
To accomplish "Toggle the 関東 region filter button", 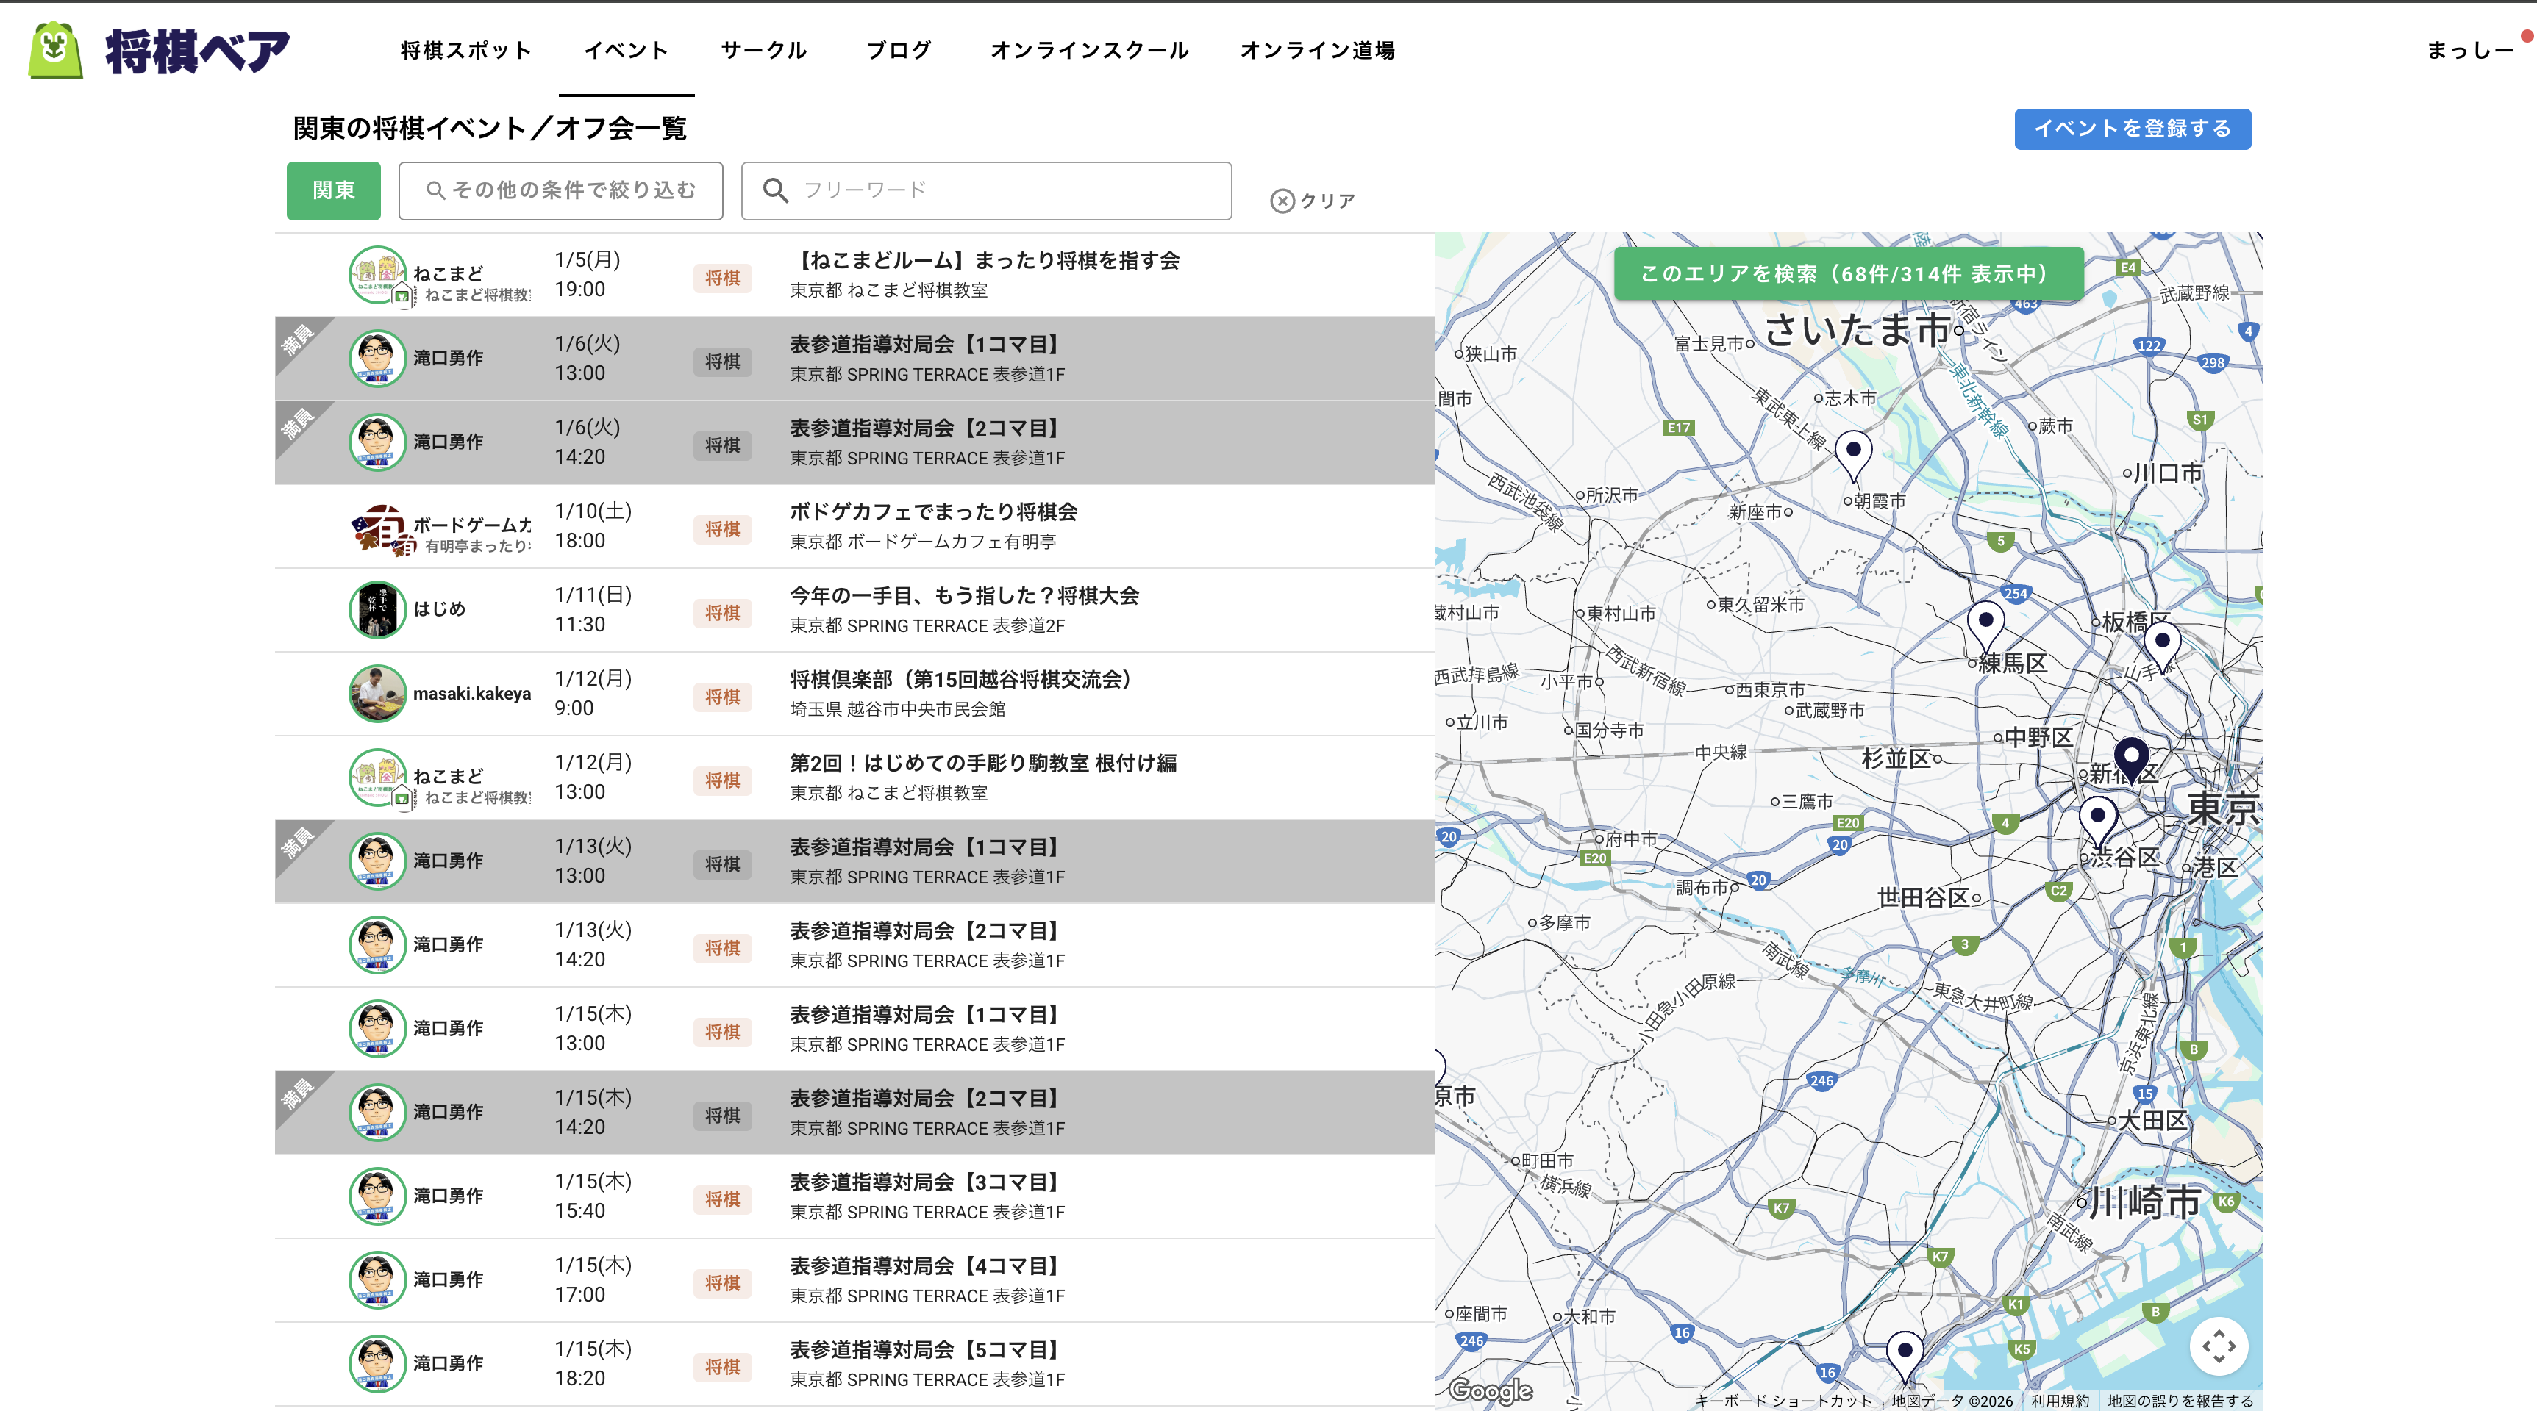I will [x=333, y=190].
